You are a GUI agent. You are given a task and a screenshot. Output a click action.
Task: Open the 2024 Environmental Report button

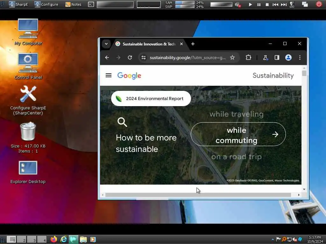point(151,98)
